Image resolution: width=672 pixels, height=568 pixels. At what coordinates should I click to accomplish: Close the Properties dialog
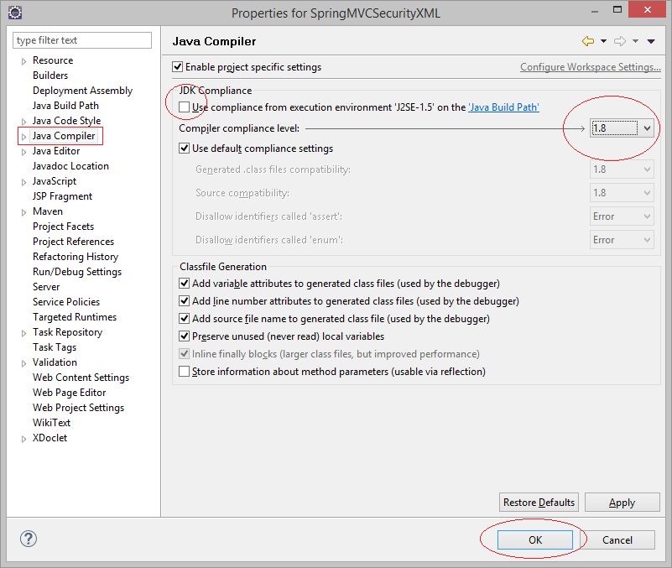tap(647, 9)
